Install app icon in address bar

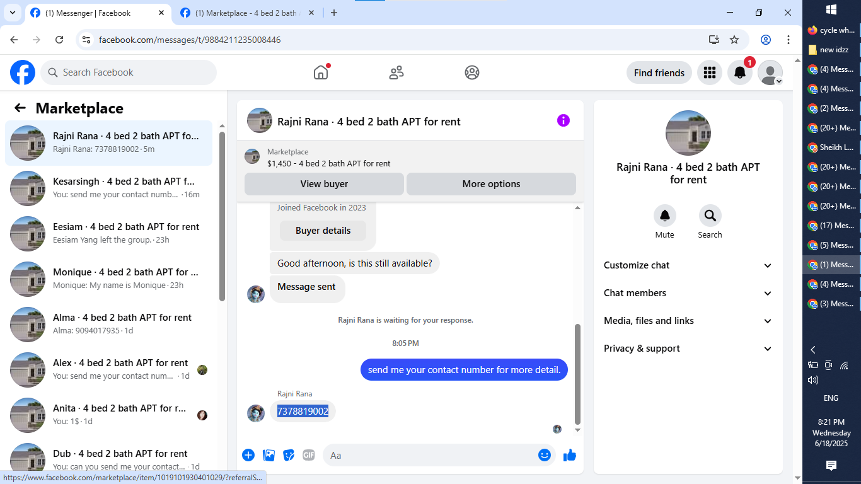(x=714, y=40)
